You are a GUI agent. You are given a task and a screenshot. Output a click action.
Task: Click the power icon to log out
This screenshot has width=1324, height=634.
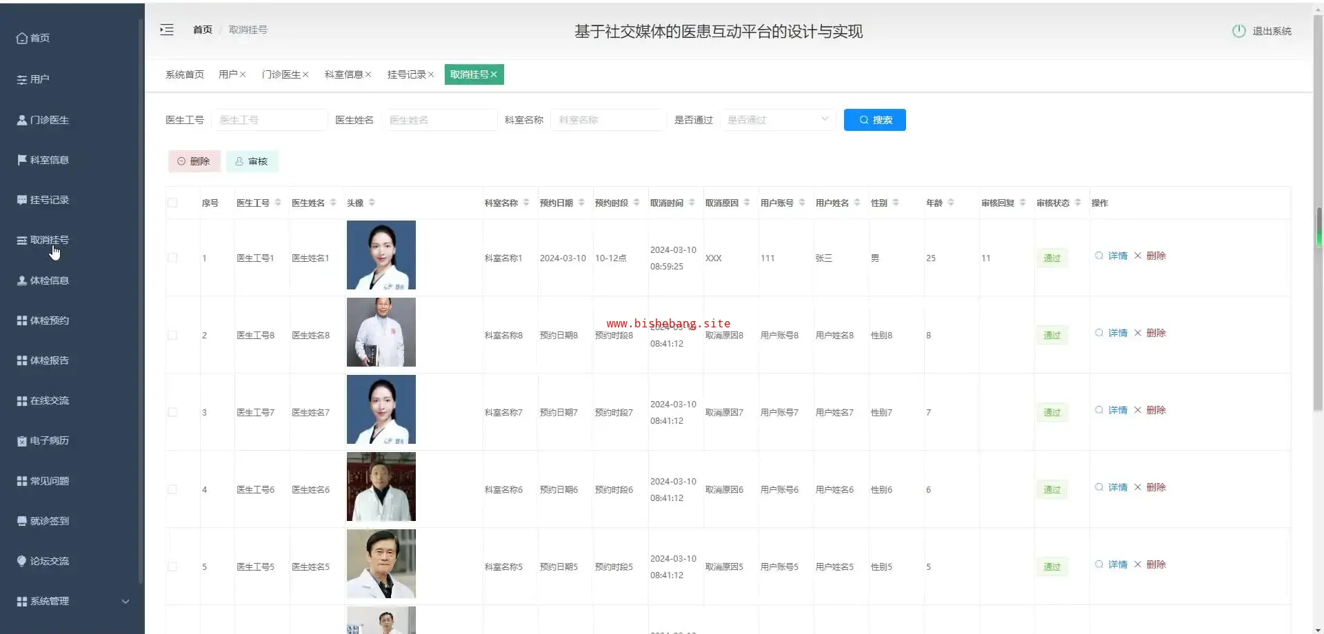coord(1238,31)
